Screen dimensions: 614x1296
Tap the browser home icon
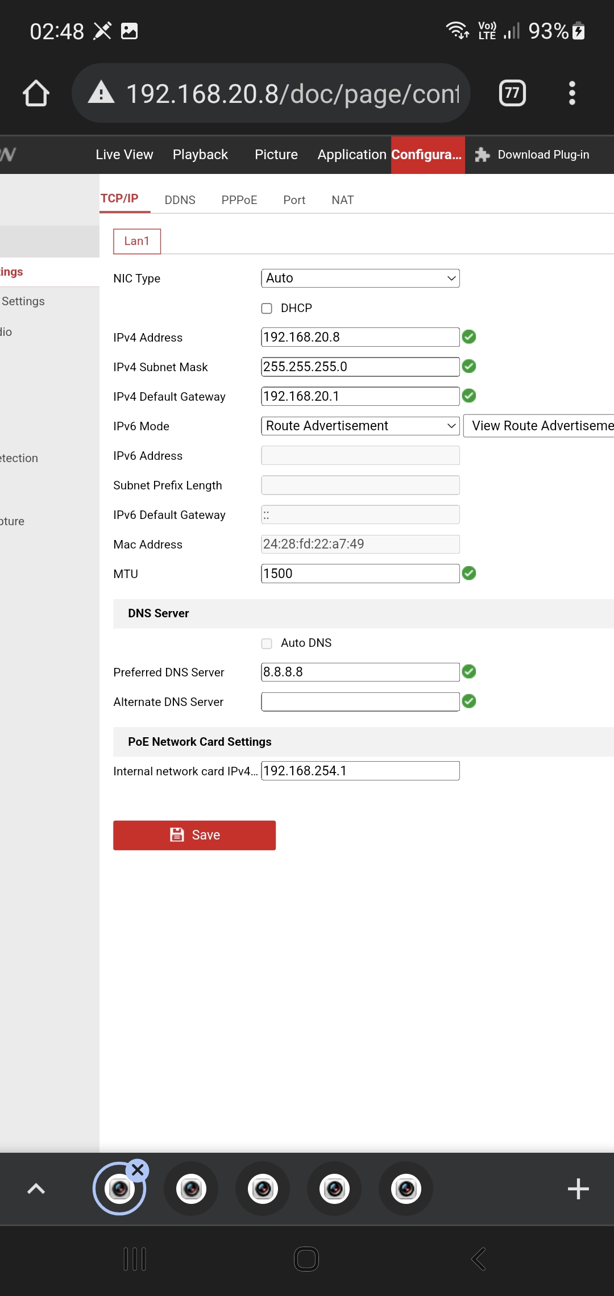[36, 93]
